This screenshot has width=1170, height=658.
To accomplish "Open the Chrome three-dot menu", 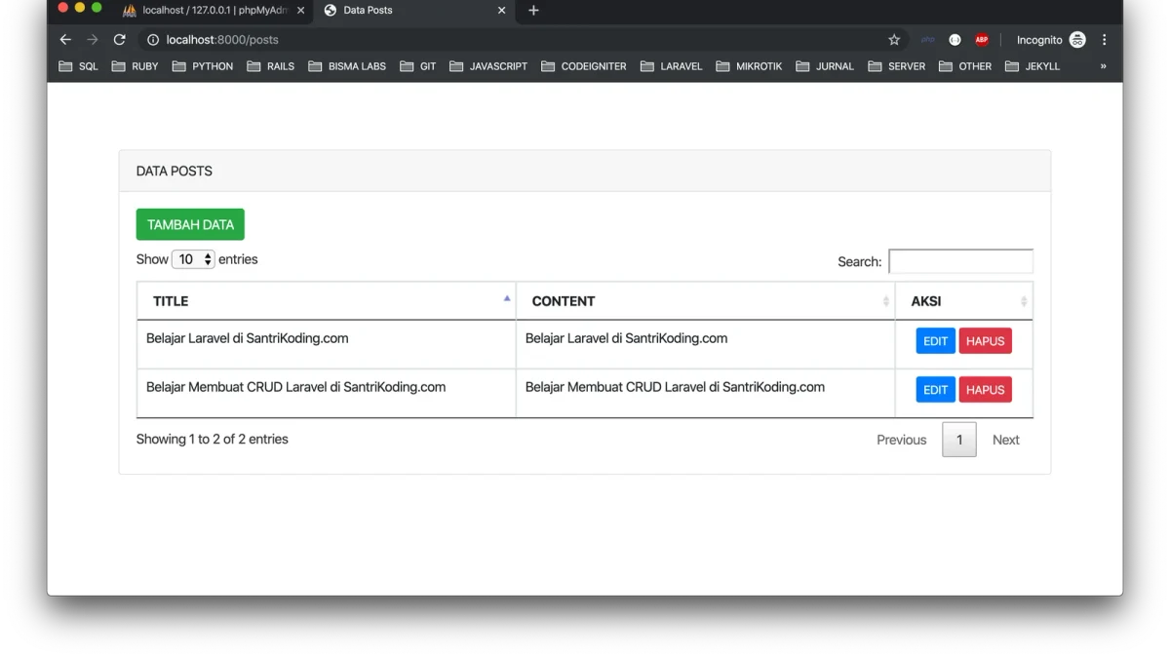I will click(x=1105, y=40).
